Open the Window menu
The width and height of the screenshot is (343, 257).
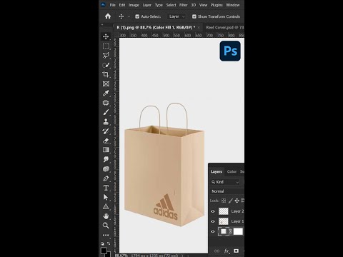[x=233, y=5]
